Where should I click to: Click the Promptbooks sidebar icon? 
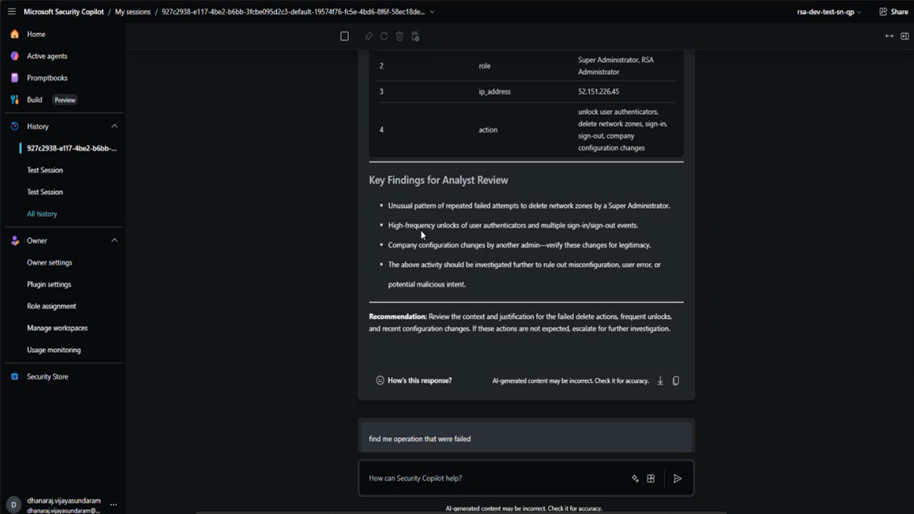(x=14, y=78)
